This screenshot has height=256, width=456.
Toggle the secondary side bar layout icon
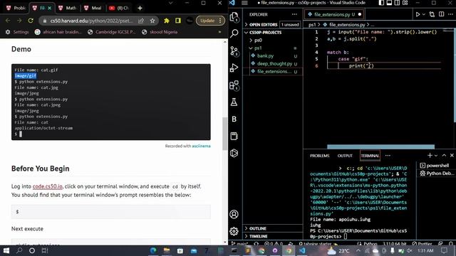397,3
